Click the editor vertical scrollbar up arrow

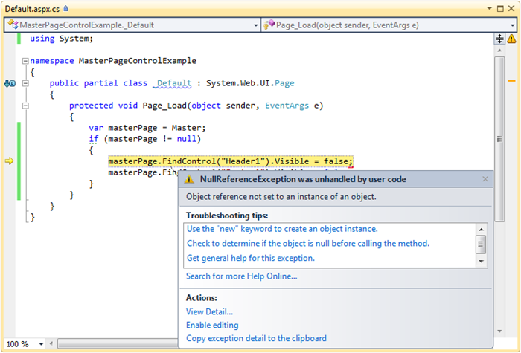[499, 51]
